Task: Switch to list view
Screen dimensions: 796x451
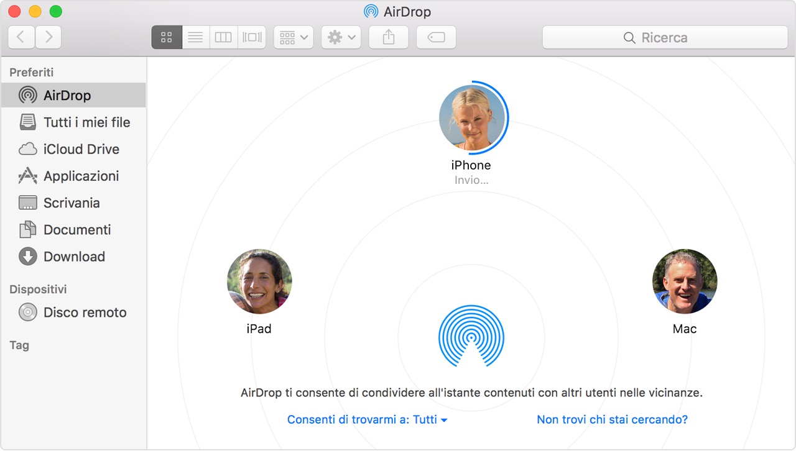Action: point(195,37)
